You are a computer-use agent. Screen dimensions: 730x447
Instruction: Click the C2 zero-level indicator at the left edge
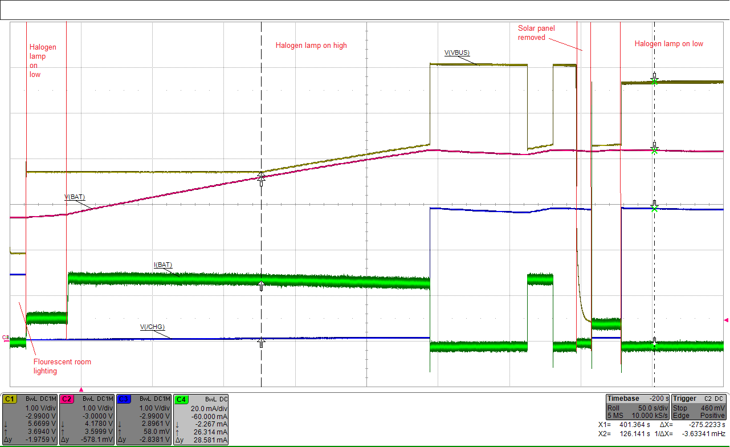point(5,337)
